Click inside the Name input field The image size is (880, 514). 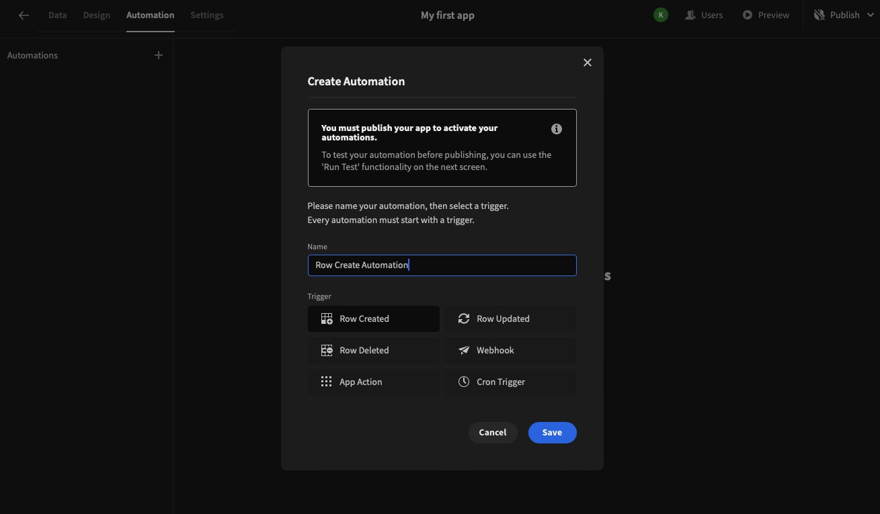pos(442,264)
